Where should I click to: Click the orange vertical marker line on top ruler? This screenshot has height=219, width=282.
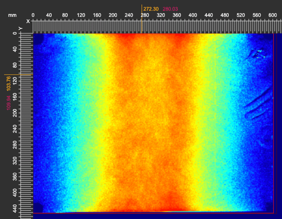141,20
